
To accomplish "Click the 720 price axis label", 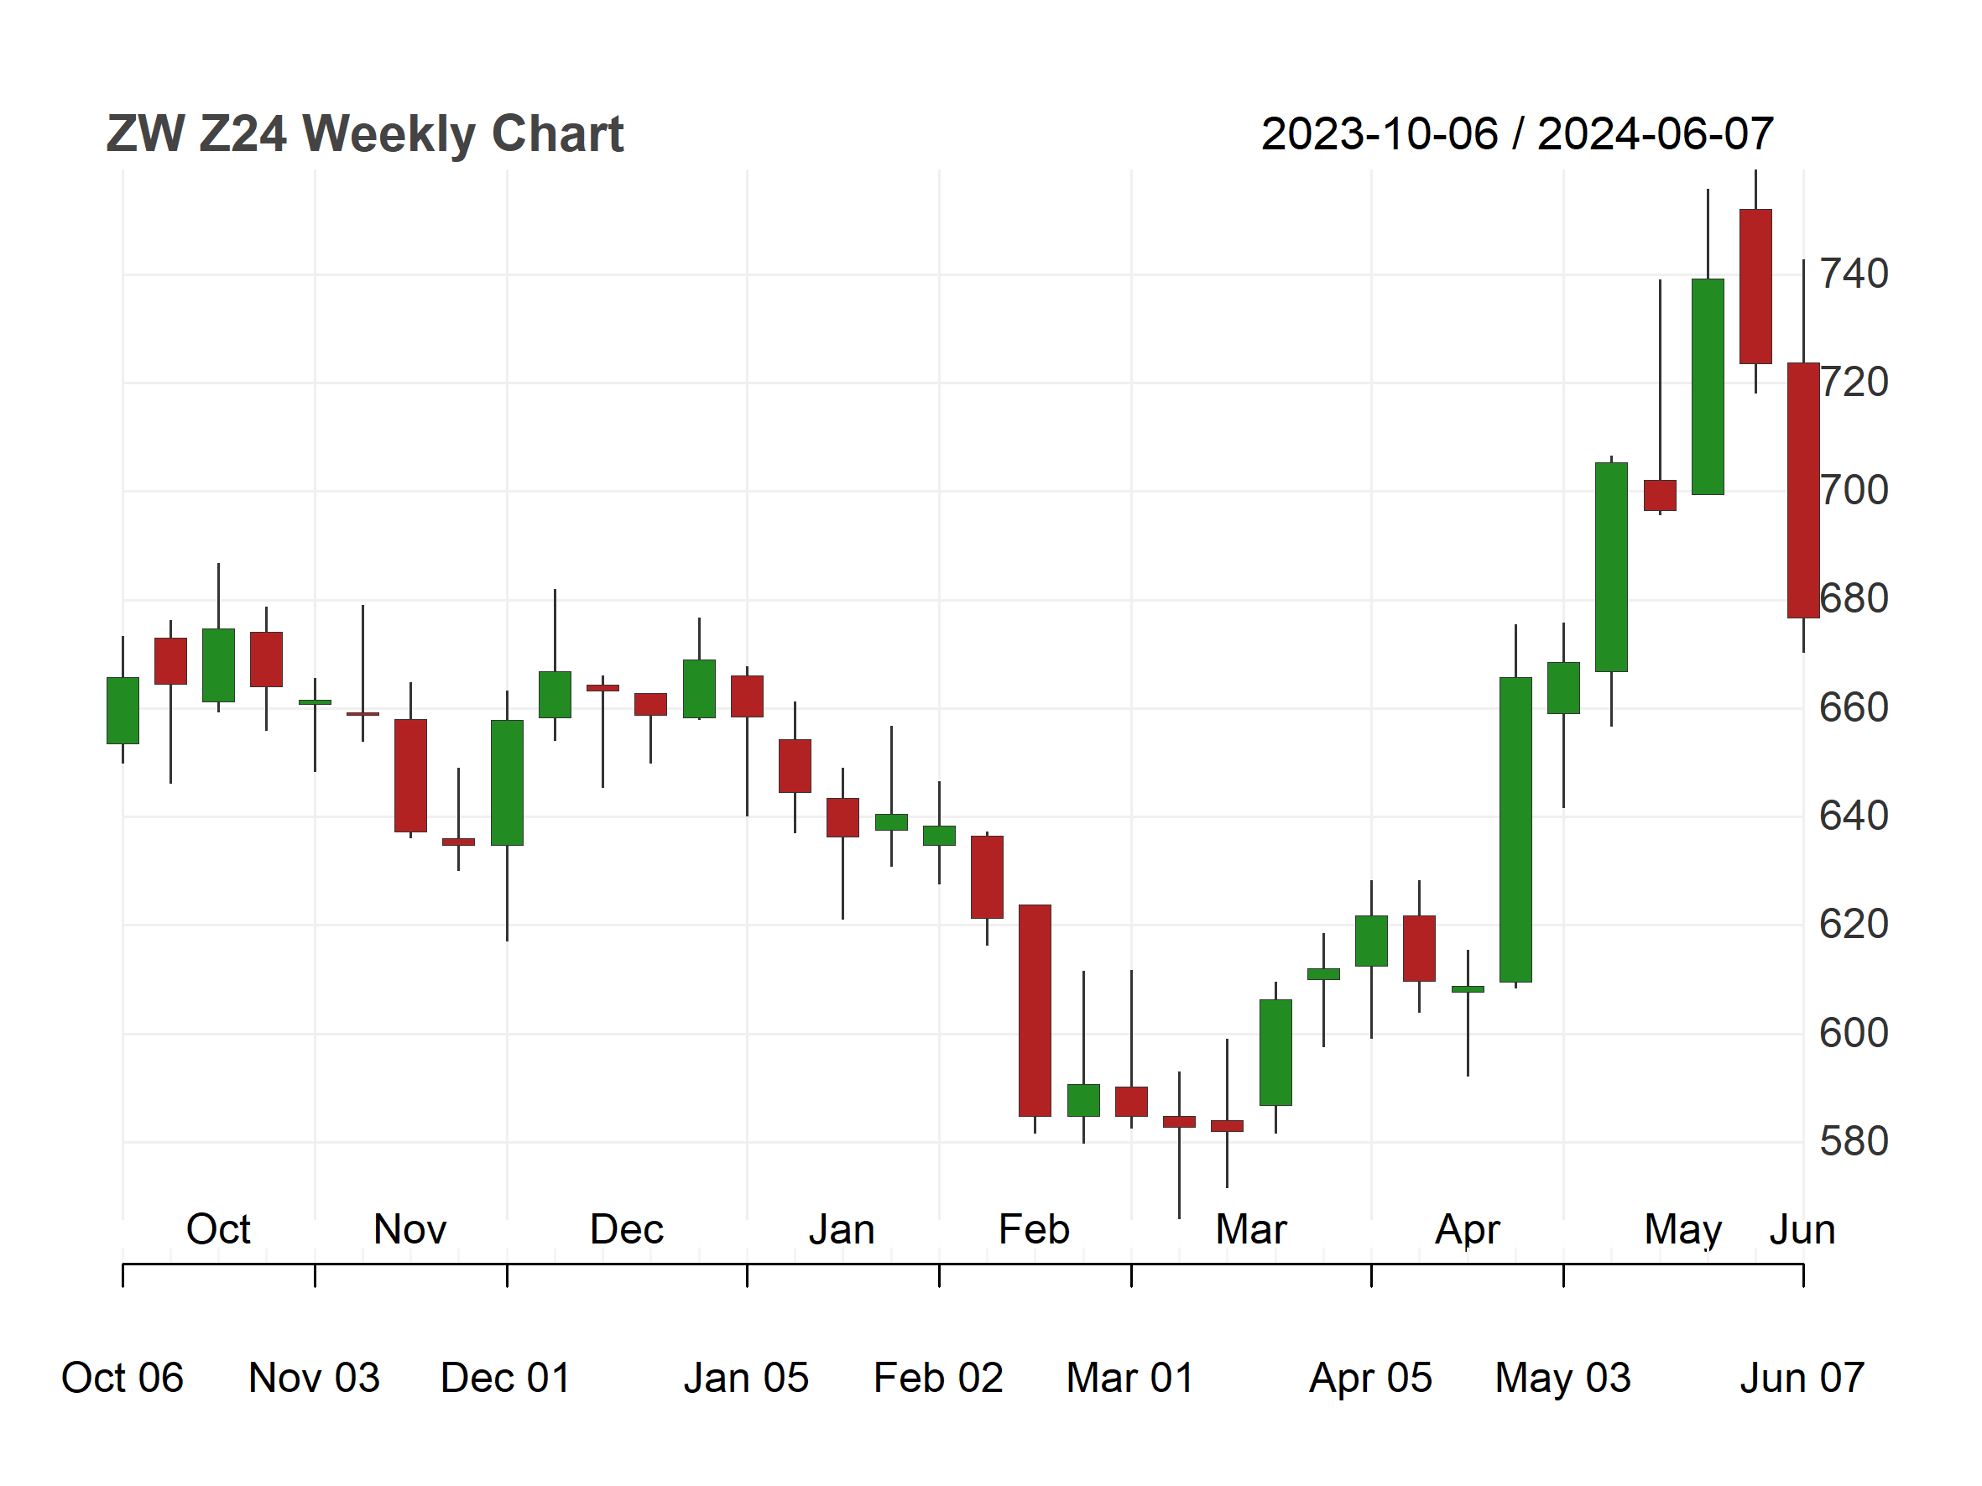I will tap(1854, 383).
